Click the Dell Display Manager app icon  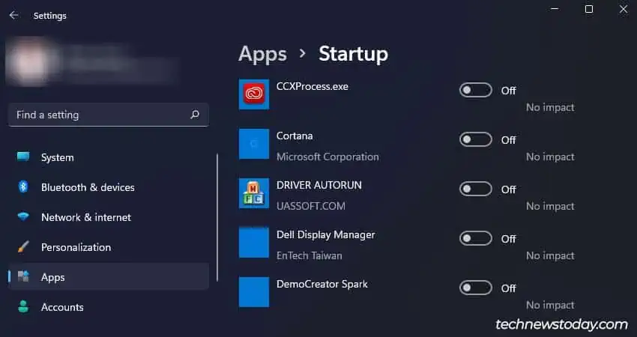[254, 243]
